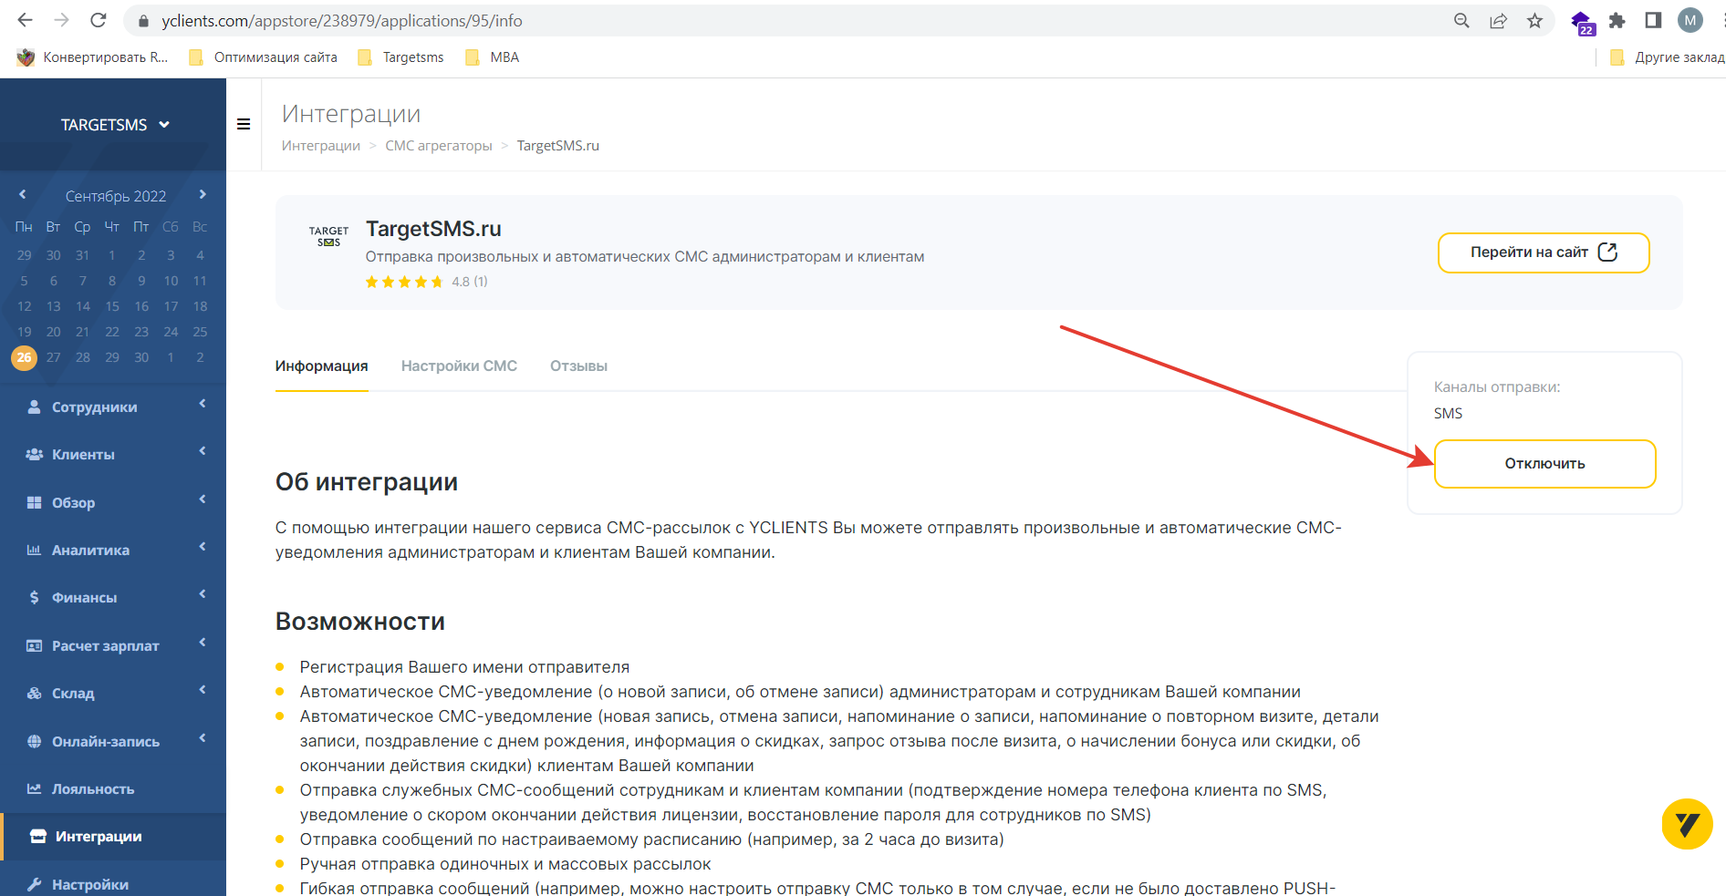Expand the TARGETSMS company dropdown
Viewport: 1726px width, 896px height.
pos(115,125)
